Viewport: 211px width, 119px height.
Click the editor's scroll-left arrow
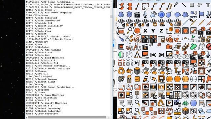tap(26, 117)
